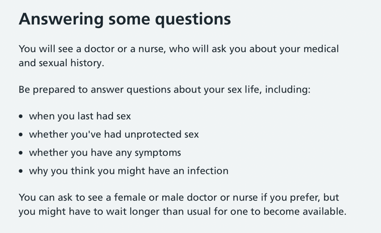381x233 pixels.
Task: Click the bullet dot before "when you last"
Action: (22, 116)
